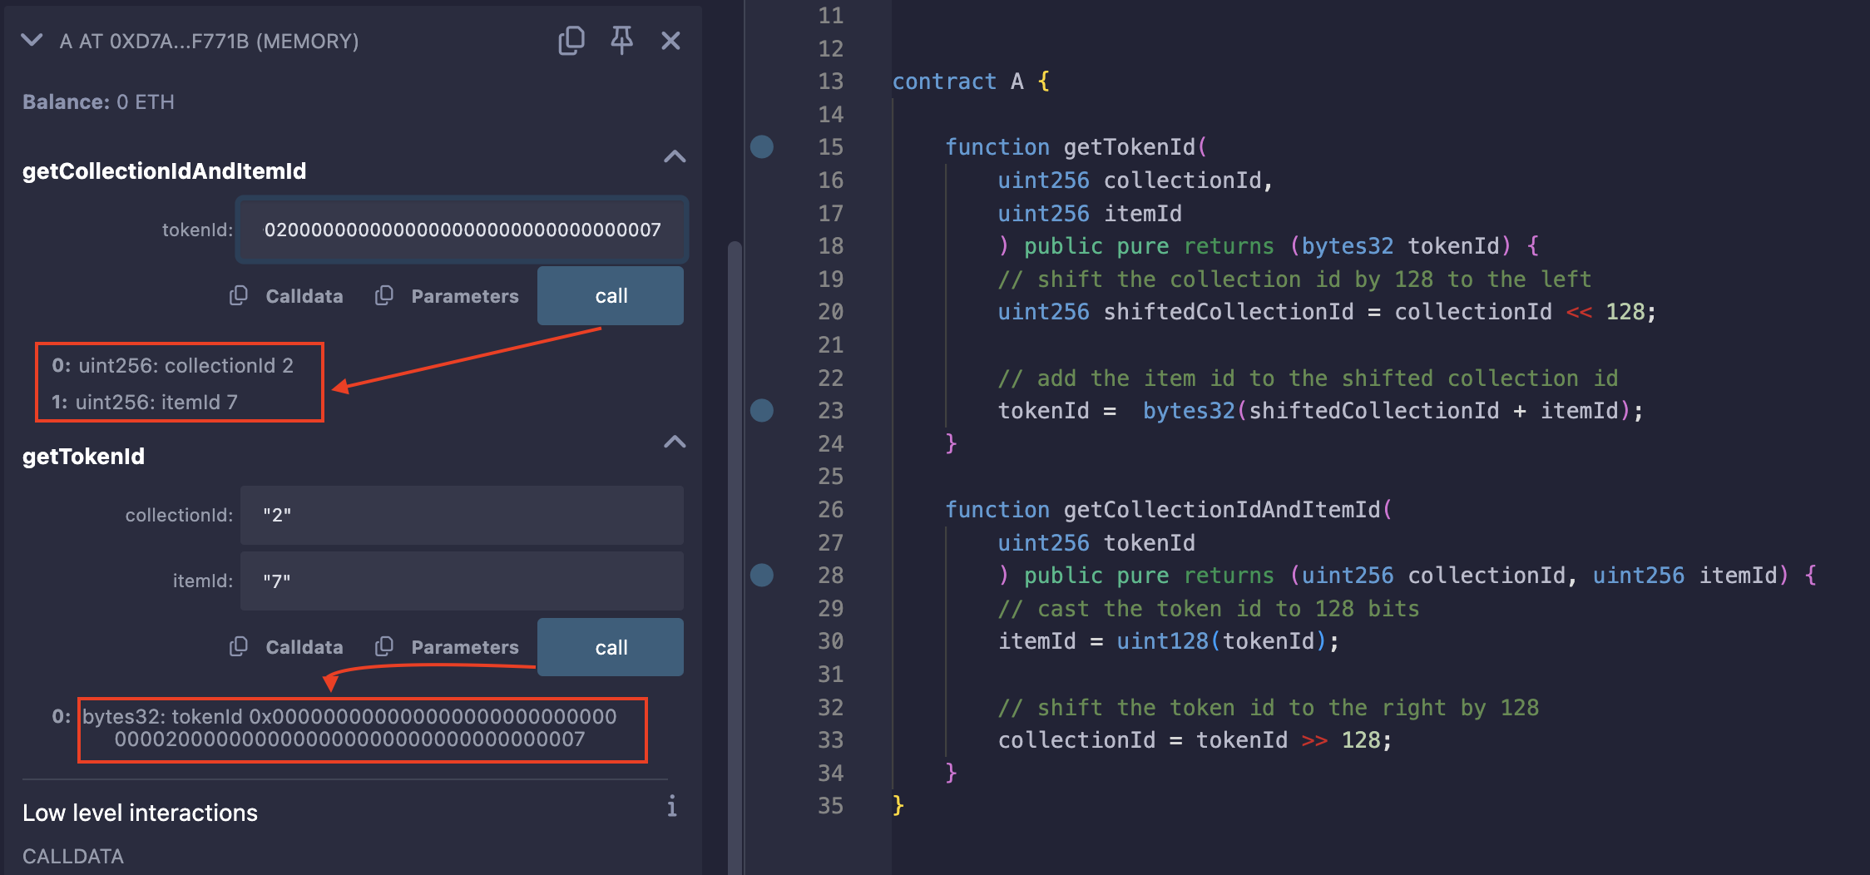Select the collectionId input containing "2"
1870x875 pixels.
point(462,515)
